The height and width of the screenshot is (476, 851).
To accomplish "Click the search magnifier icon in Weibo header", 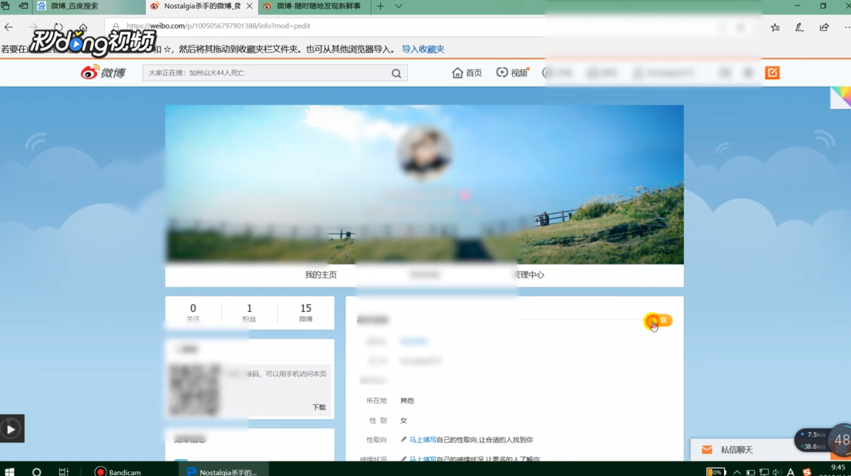I will point(396,73).
